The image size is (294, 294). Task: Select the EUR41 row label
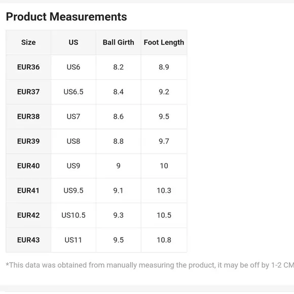click(x=28, y=191)
